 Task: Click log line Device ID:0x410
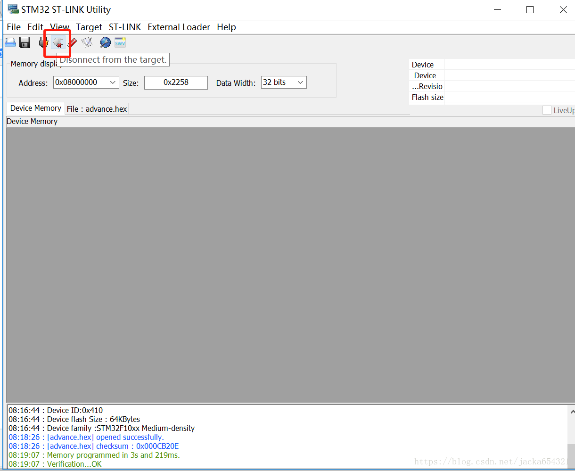tap(56, 410)
